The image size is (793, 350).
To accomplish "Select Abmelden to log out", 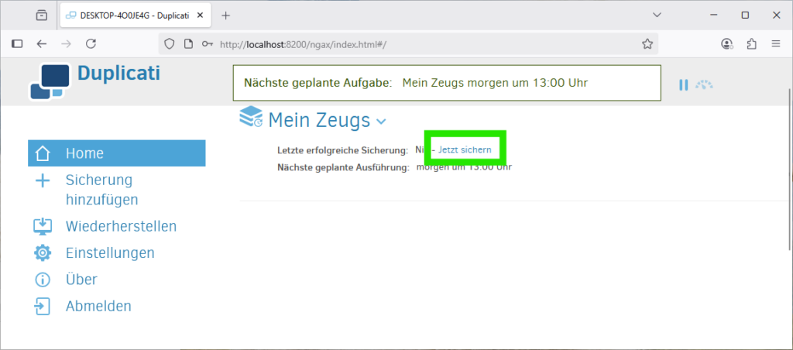I will point(98,306).
